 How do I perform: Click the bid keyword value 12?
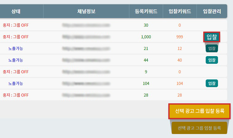[180, 48]
